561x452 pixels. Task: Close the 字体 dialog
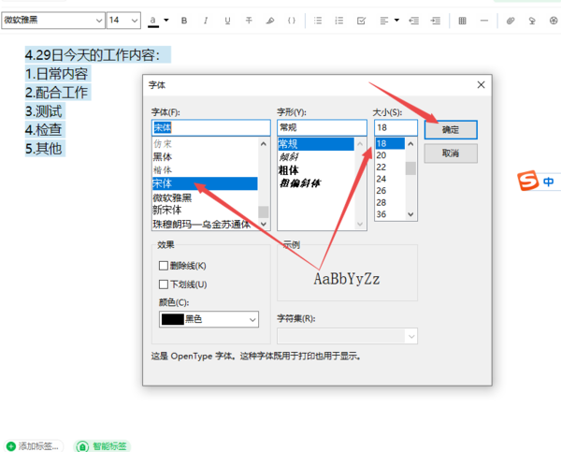click(x=481, y=85)
